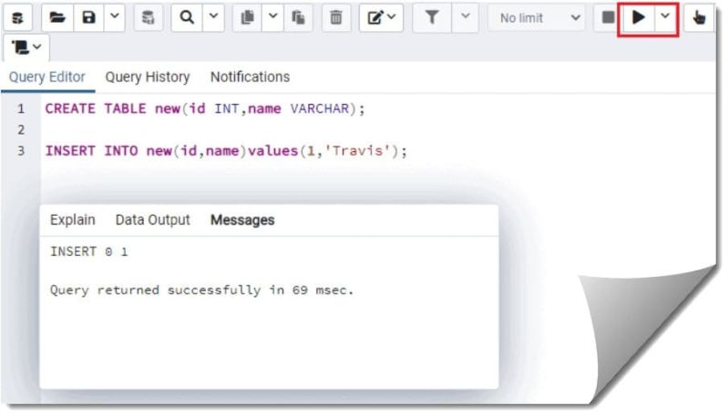Save the query with floppy icon
This screenshot has width=728, height=416.
(88, 18)
